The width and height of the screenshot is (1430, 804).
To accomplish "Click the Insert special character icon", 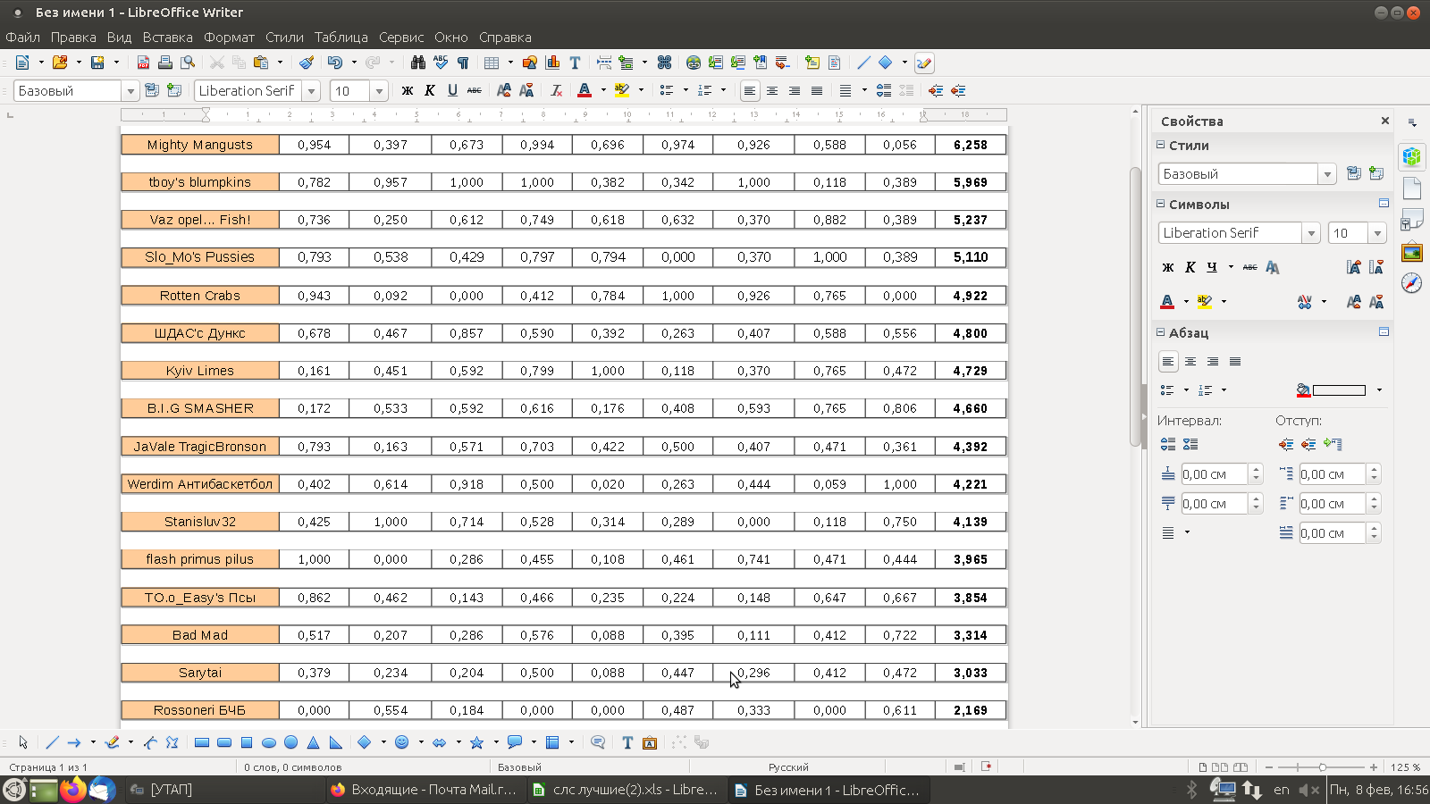I will 664,63.
